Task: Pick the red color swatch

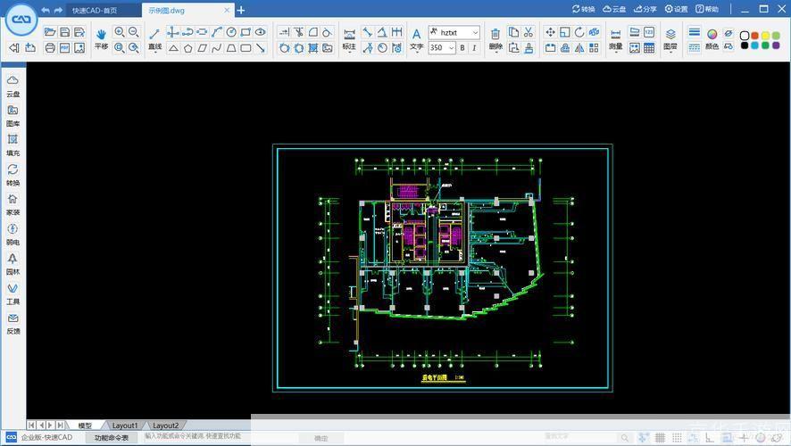Action: click(x=754, y=36)
